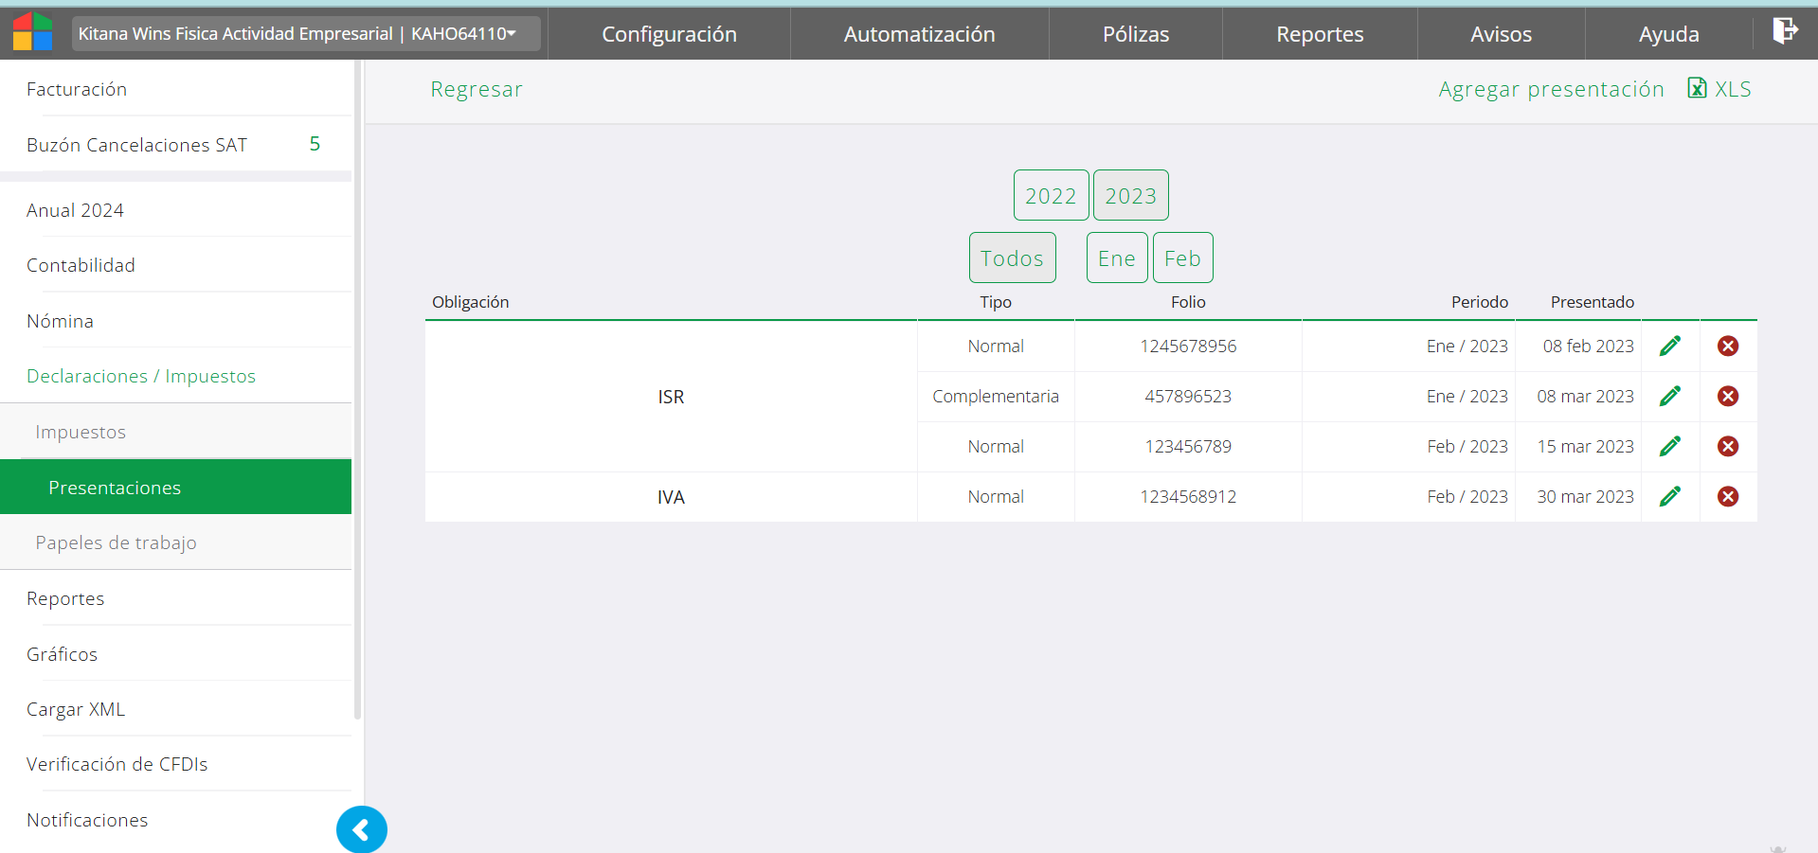This screenshot has width=1818, height=853.
Task: Collapse sidebar with blue arrow button
Action: pos(361,830)
